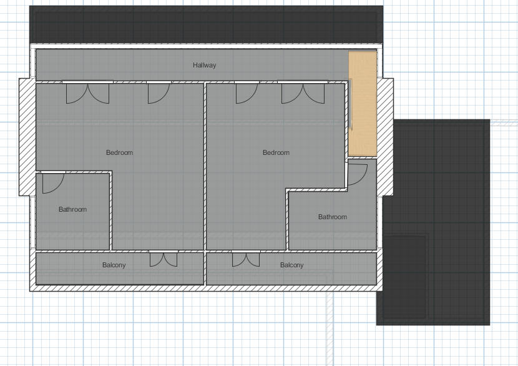Select the left bathroom door
The width and height of the screenshot is (518, 366).
pos(52,181)
